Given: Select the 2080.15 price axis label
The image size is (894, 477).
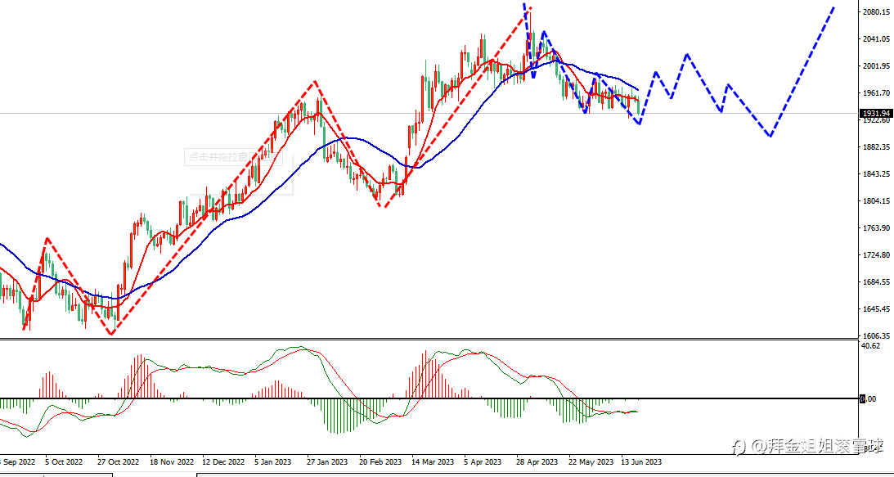Looking at the screenshot, I should click(x=877, y=12).
